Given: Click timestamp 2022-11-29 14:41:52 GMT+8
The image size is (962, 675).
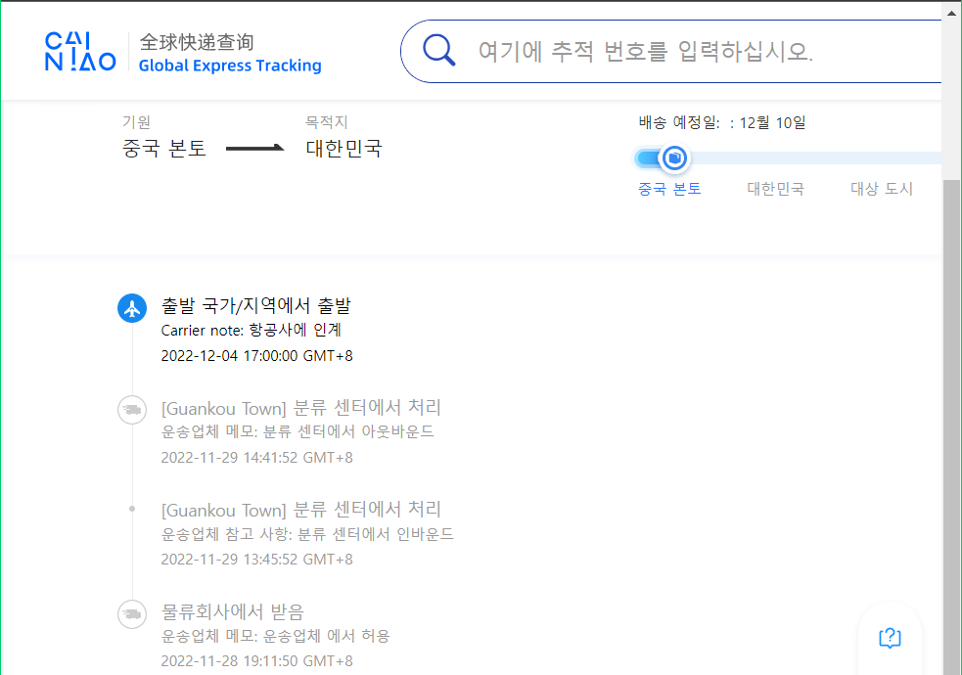Looking at the screenshot, I should (256, 458).
